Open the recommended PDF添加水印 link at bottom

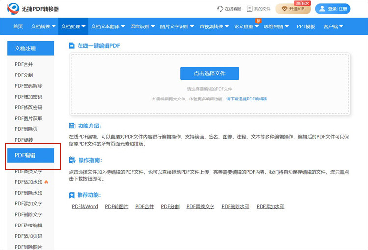[x=270, y=206]
